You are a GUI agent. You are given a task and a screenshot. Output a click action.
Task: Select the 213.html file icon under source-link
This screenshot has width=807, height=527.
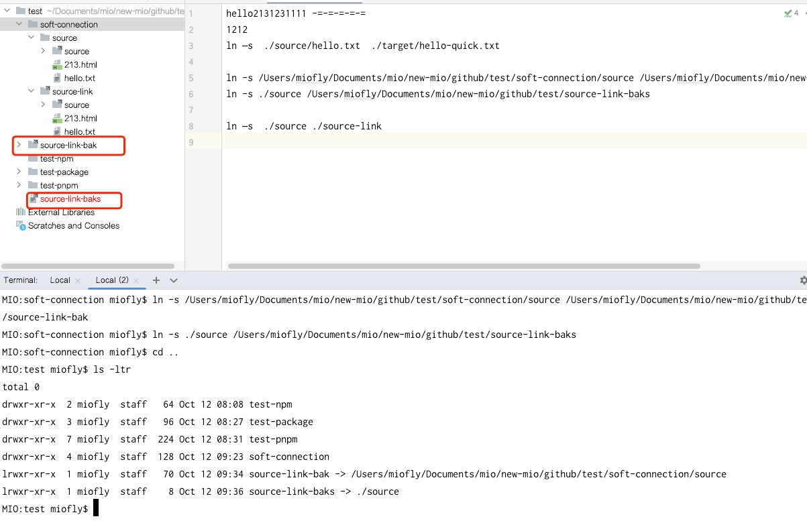[57, 119]
